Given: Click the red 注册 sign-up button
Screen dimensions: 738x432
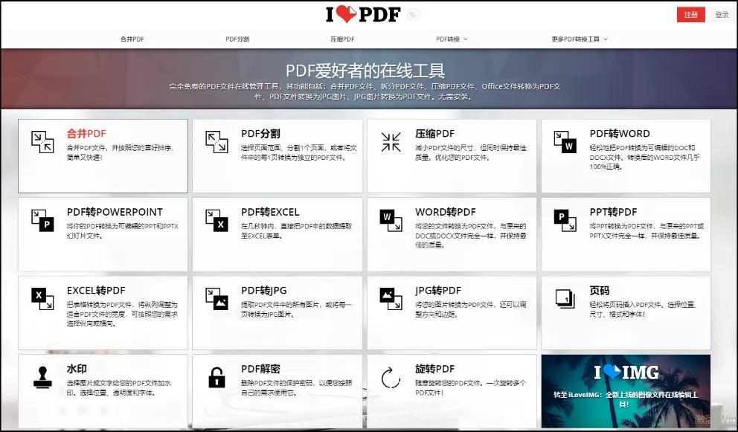Looking at the screenshot, I should pos(691,15).
